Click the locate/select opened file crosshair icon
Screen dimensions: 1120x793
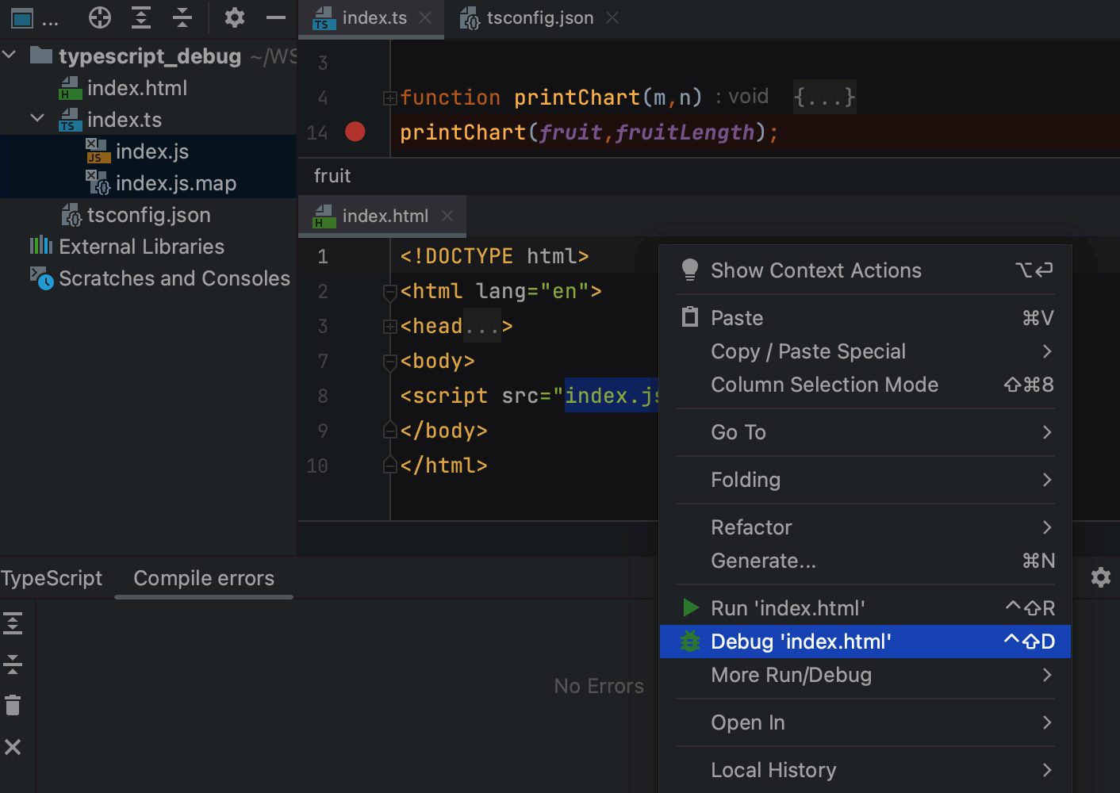click(x=100, y=17)
